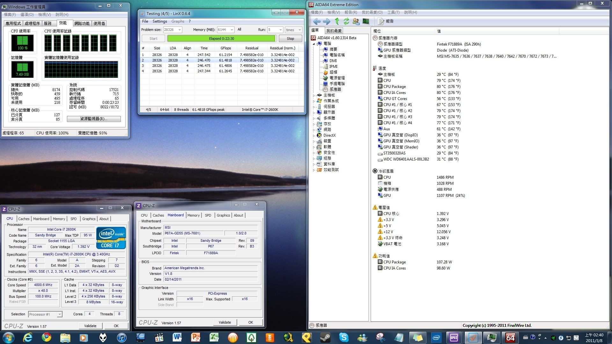Viewport: 612px width, 344px height.
Task: Click AIDA64 green up-level arrow
Action: [337, 21]
